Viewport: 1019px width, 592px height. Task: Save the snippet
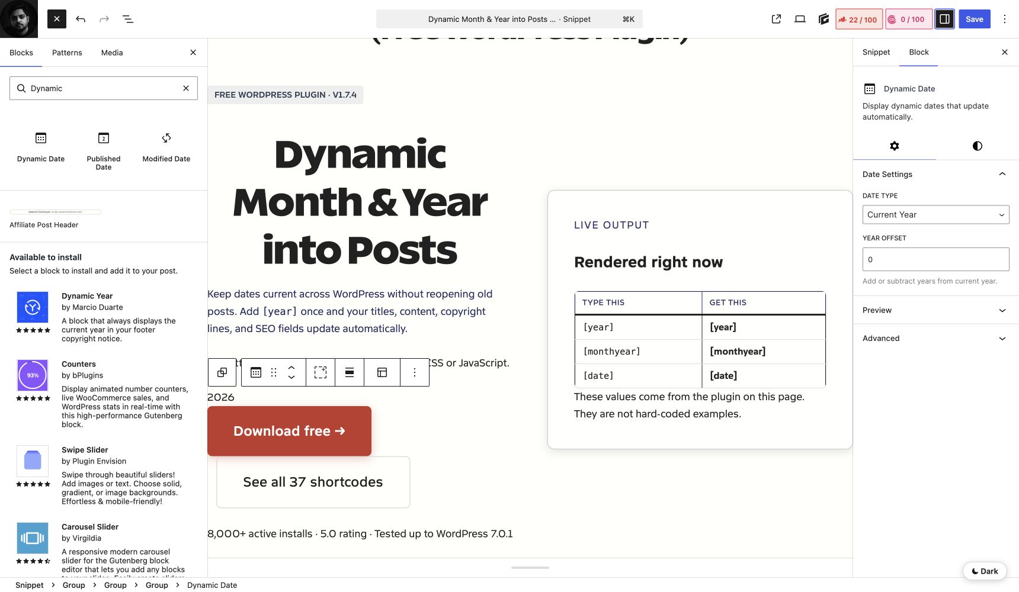click(975, 19)
